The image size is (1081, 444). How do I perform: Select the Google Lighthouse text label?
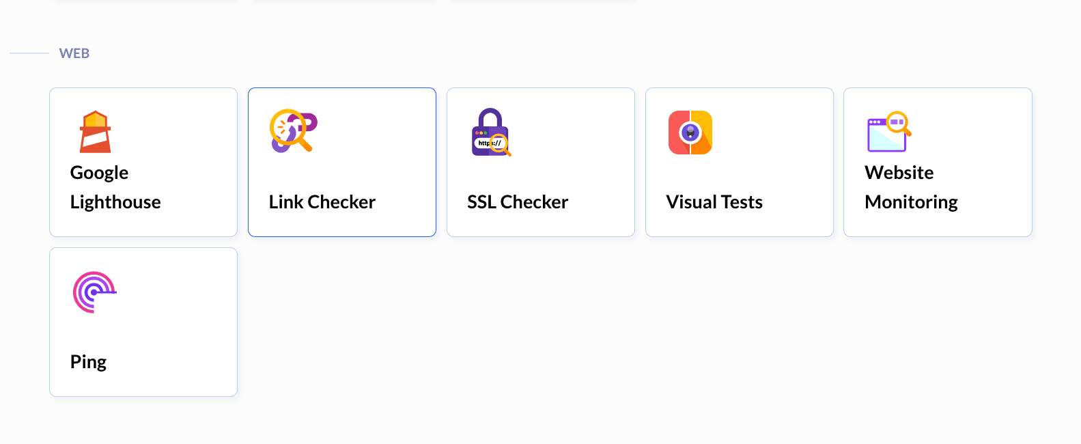[115, 187]
